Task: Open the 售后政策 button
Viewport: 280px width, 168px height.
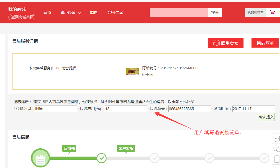Action: click(265, 43)
